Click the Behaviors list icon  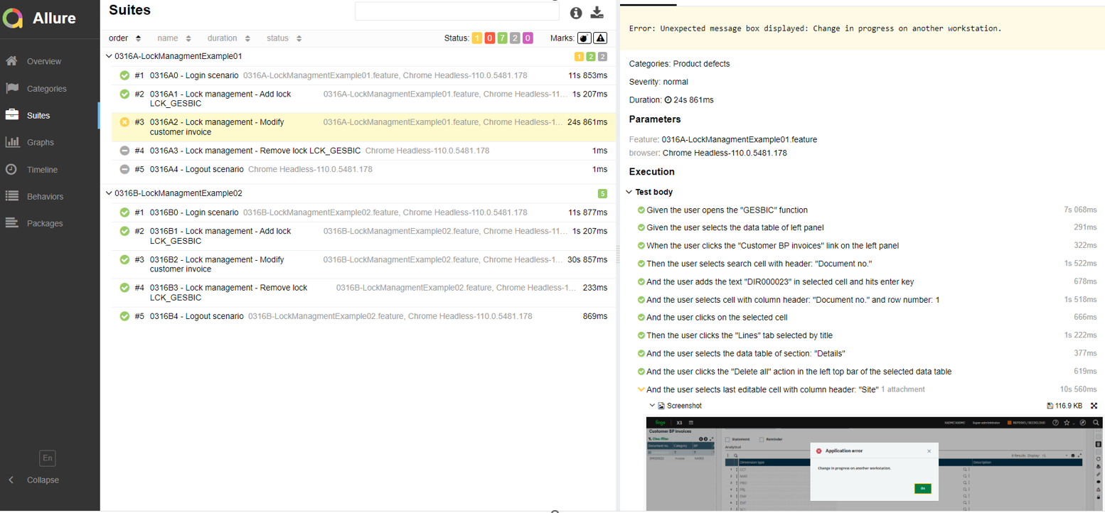[x=12, y=196]
